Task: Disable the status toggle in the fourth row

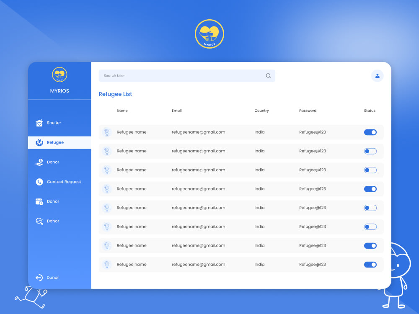Action: click(370, 189)
